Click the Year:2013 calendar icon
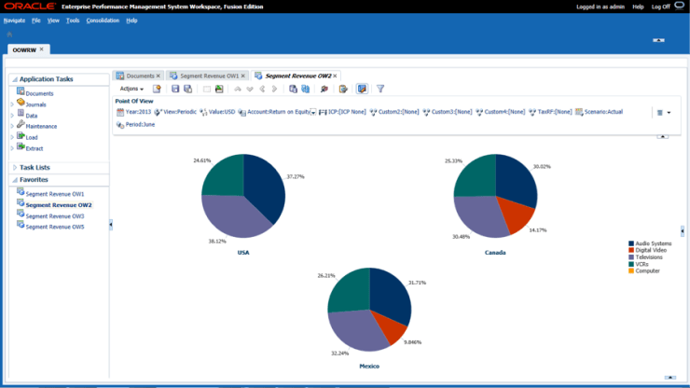 tap(119, 112)
